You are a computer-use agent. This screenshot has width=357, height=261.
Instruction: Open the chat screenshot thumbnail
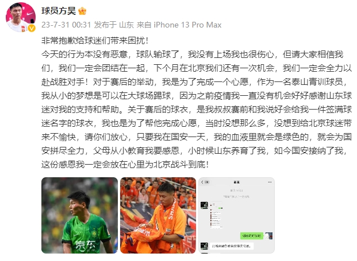pyautogui.click(x=237, y=215)
